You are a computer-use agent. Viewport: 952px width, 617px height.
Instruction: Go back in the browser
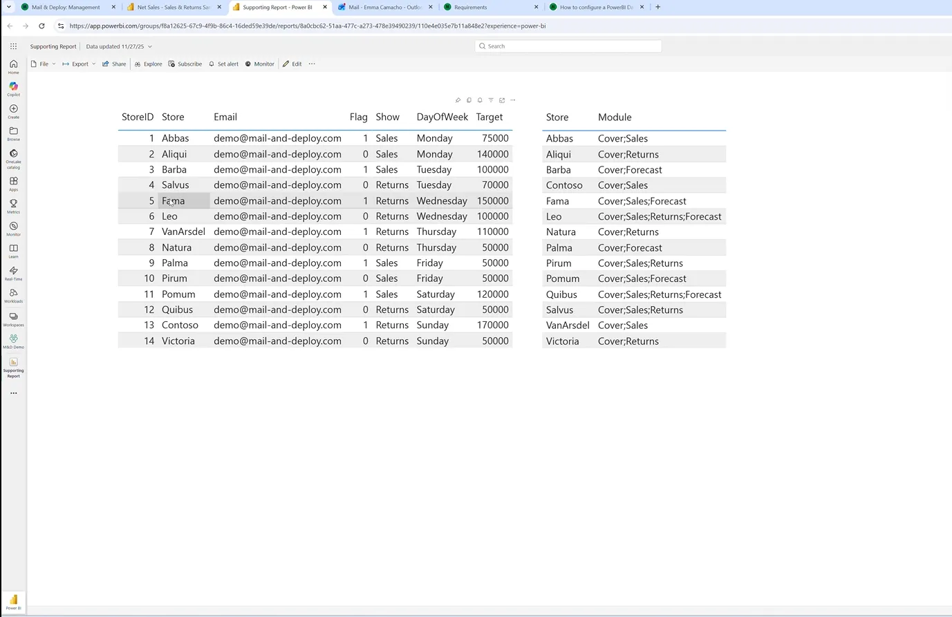coord(10,26)
